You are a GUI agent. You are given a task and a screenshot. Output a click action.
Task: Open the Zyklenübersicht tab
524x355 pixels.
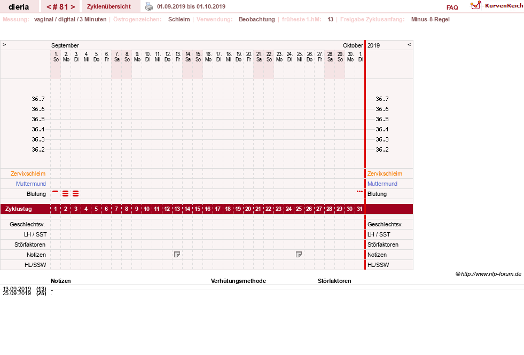pyautogui.click(x=108, y=6)
